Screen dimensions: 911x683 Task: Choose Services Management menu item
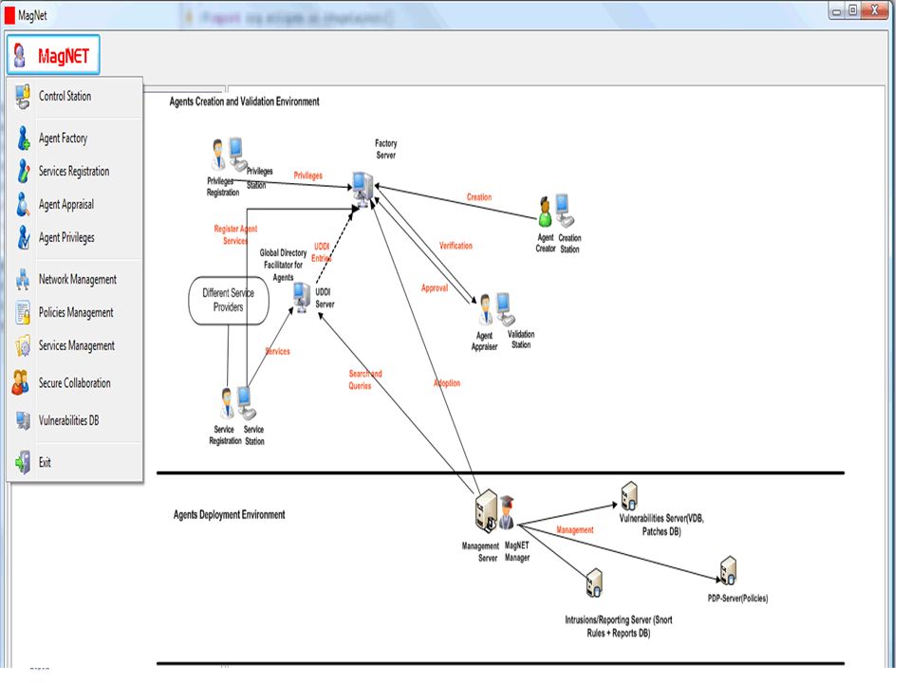pos(75,345)
